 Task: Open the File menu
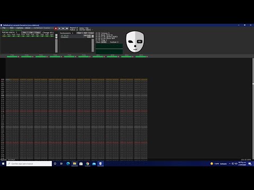pyautogui.click(x=4, y=28)
